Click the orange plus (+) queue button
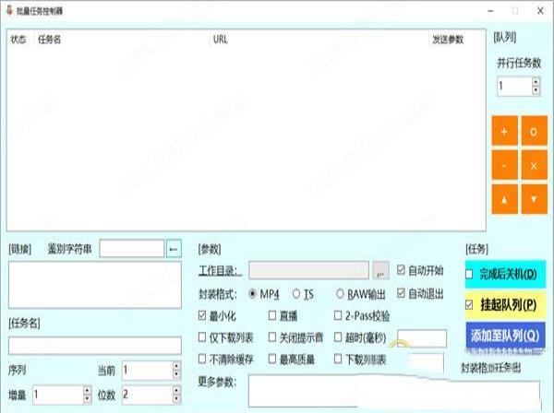This screenshot has height=413, width=554. point(504,132)
